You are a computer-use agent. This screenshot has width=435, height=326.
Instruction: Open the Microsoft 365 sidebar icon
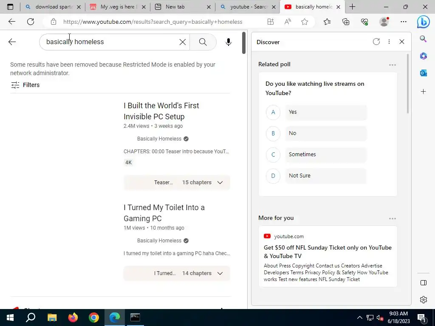click(x=423, y=56)
